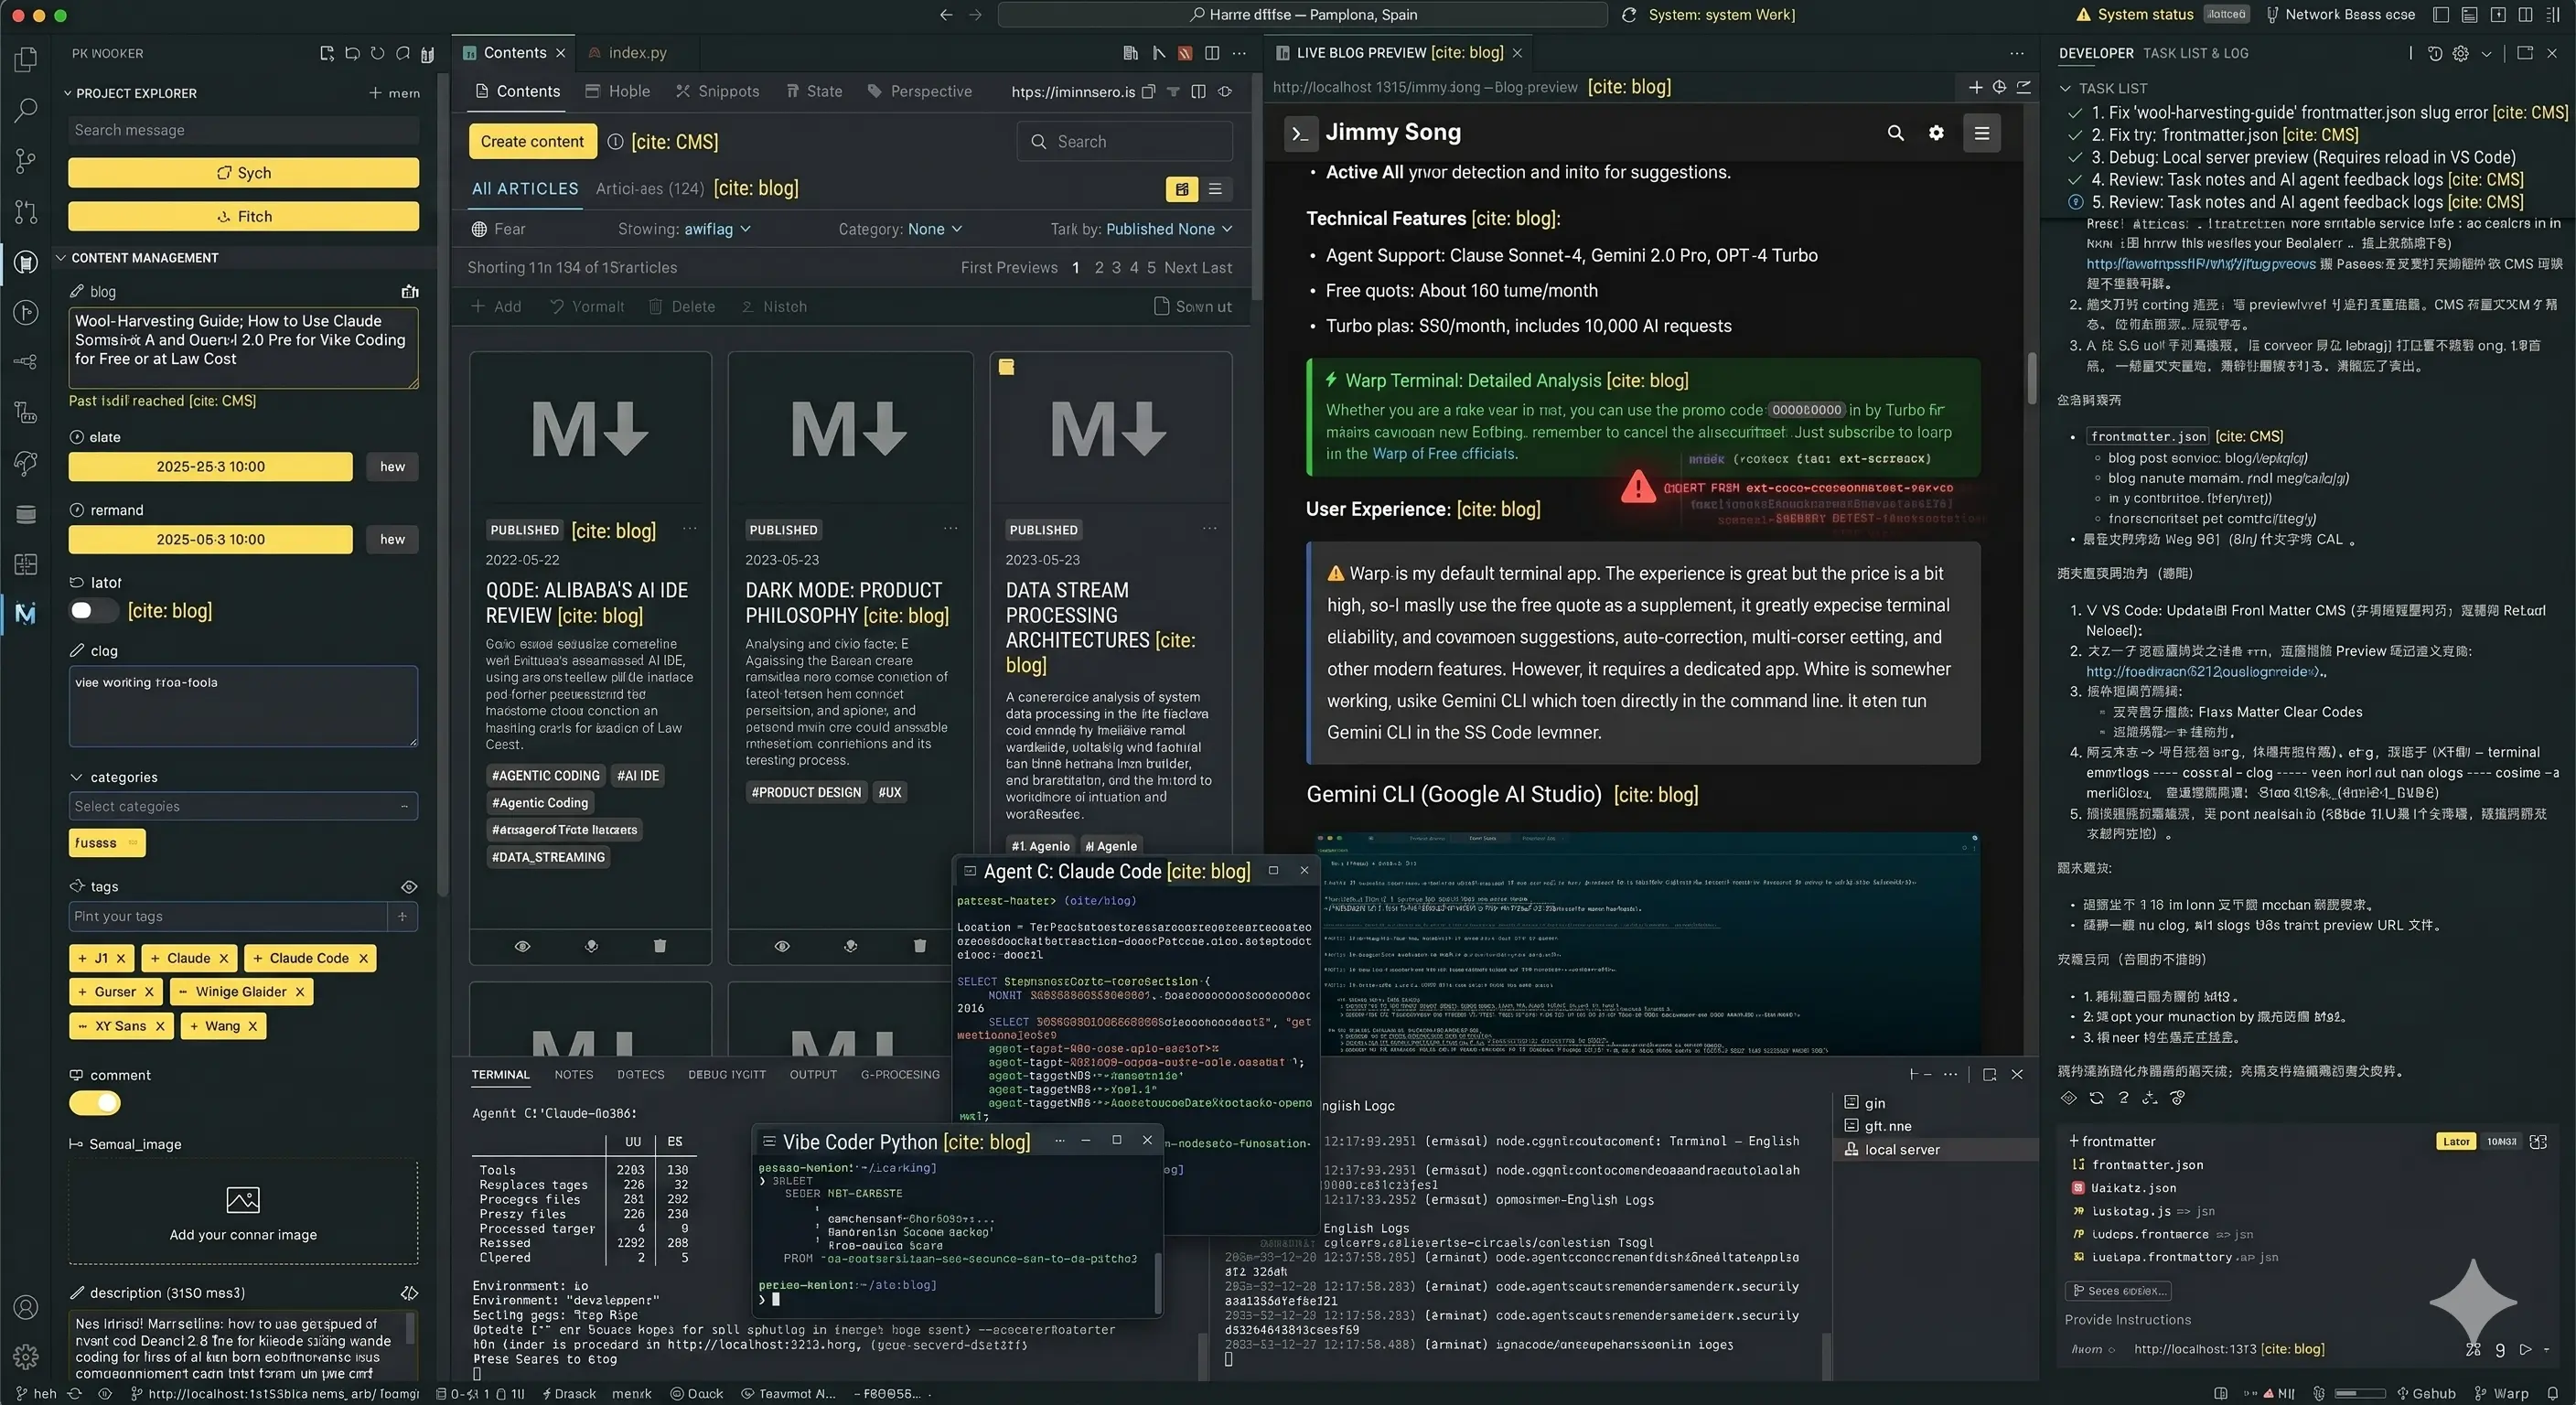Remove the Claude Code tag

[363, 958]
